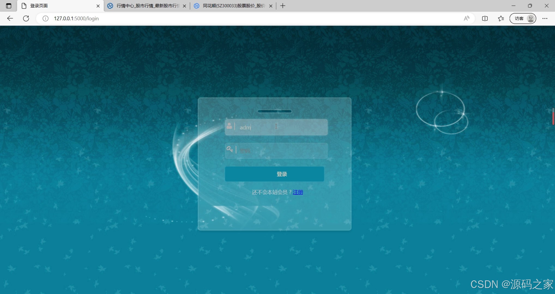Screen dimensions: 555x294
Task: Close the 登录页面 tab
Action: coord(98,6)
